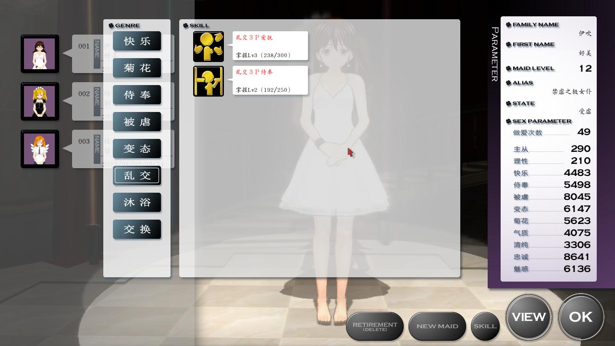The height and width of the screenshot is (346, 615).
Task: Select the maid 003 portrait thumbnail
Action: (40, 149)
